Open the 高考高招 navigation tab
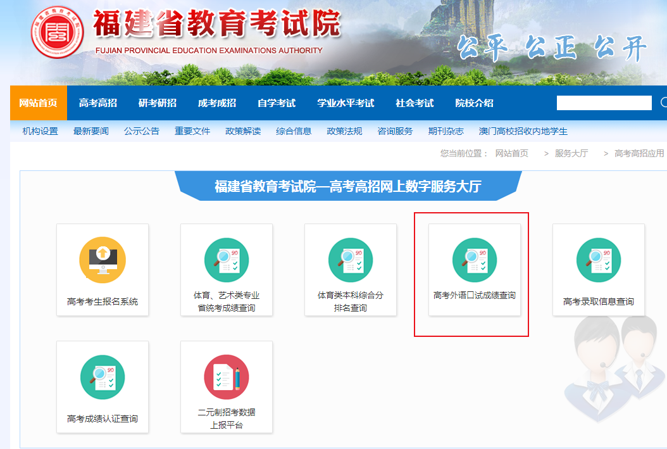667x449 pixels. 98,103
